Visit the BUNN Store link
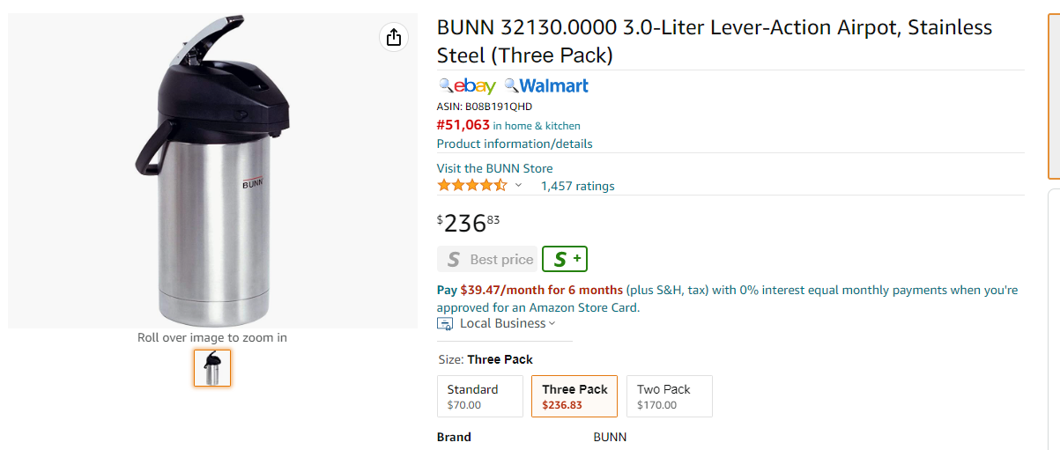1060x450 pixels. 495,168
